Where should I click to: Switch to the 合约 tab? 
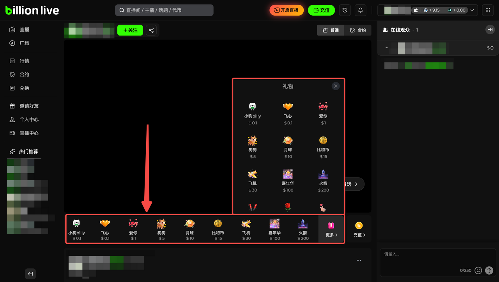pos(358,30)
